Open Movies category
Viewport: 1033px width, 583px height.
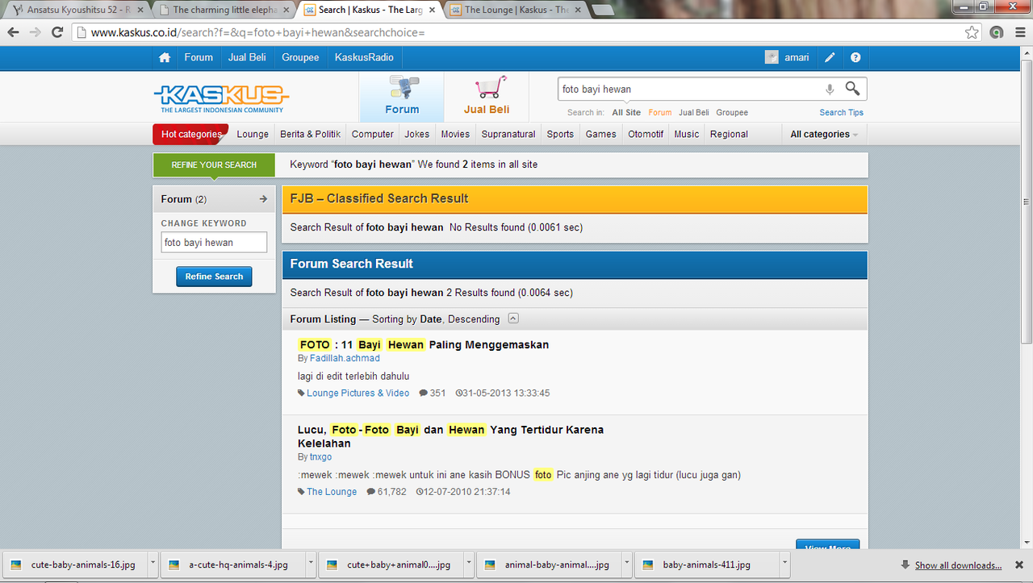click(455, 134)
